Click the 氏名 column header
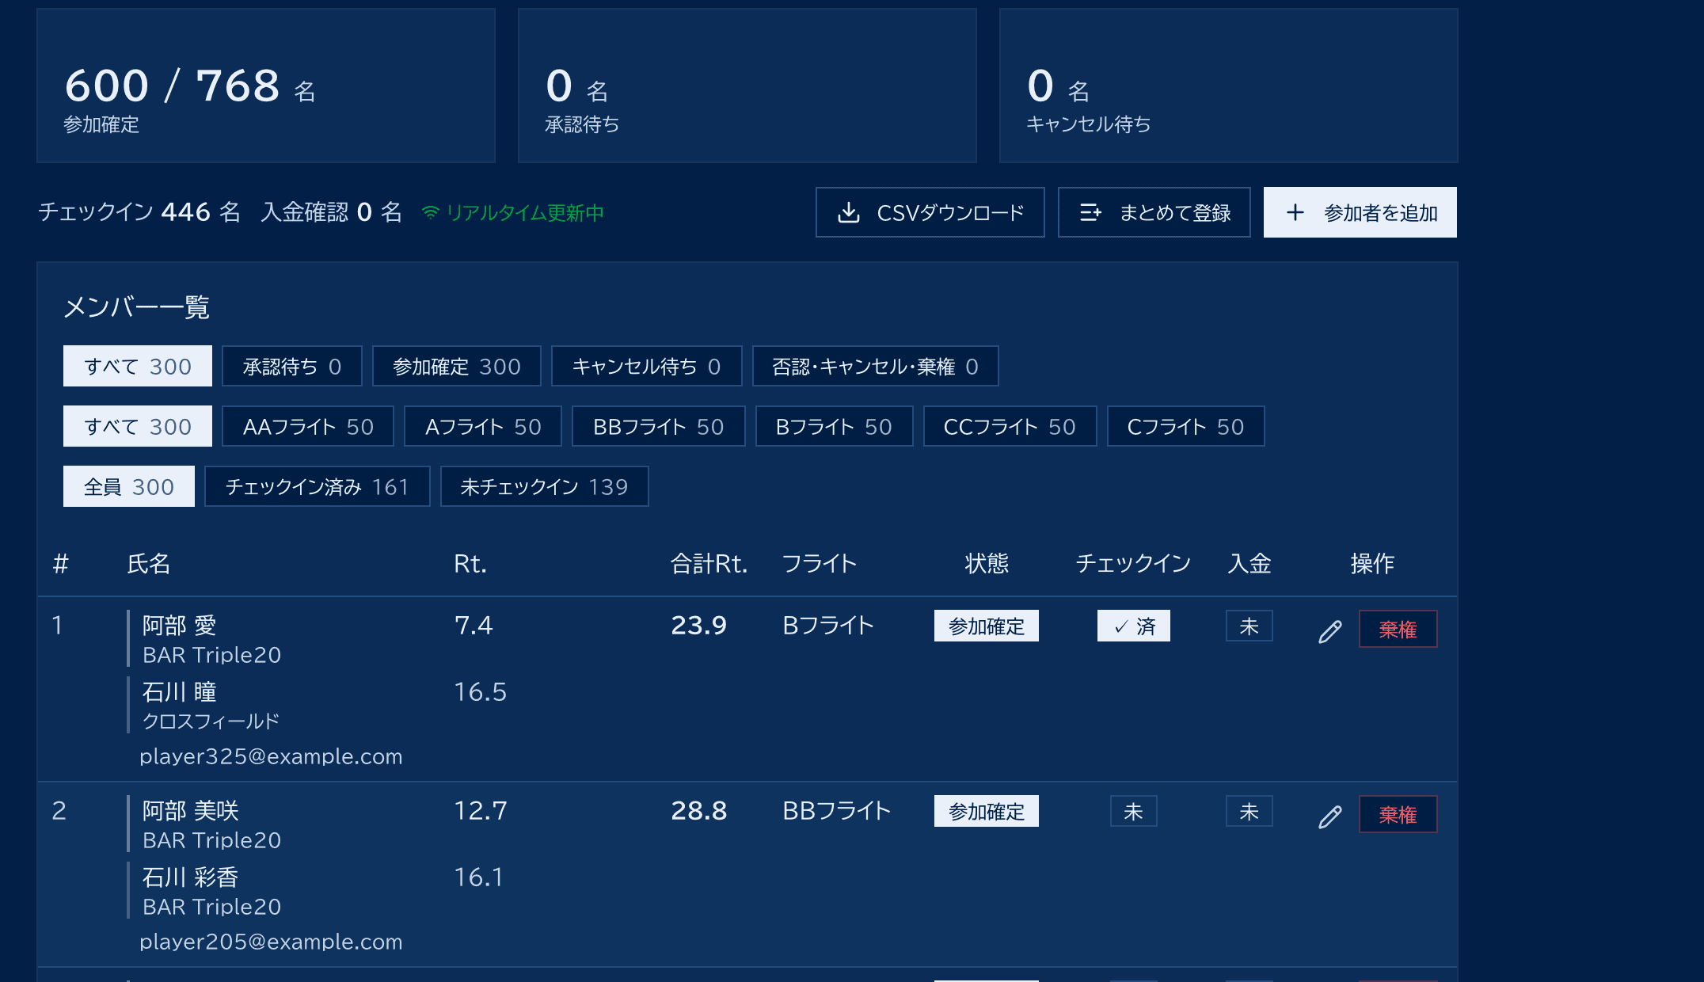Image resolution: width=1704 pixels, height=982 pixels. click(149, 563)
